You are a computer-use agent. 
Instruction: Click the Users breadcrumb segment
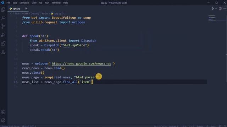[18, 13]
